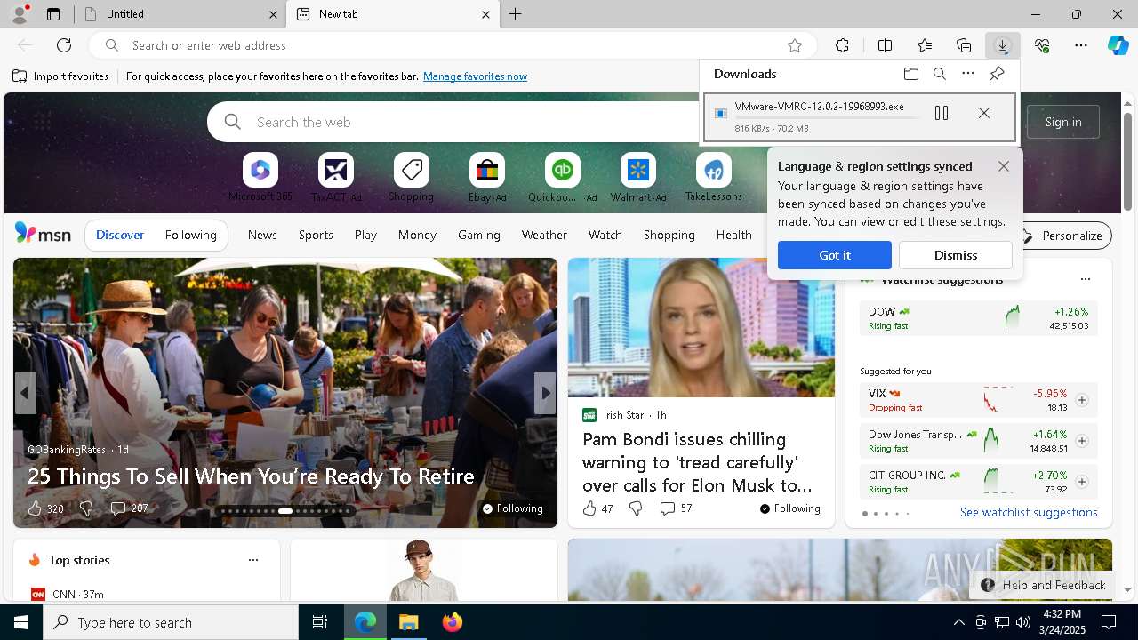Open Collections icon
Screen dimensions: 1138x640
point(964,45)
